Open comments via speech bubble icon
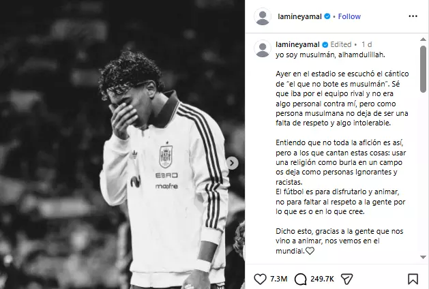Viewport: 429px width, 289px height. click(x=300, y=279)
